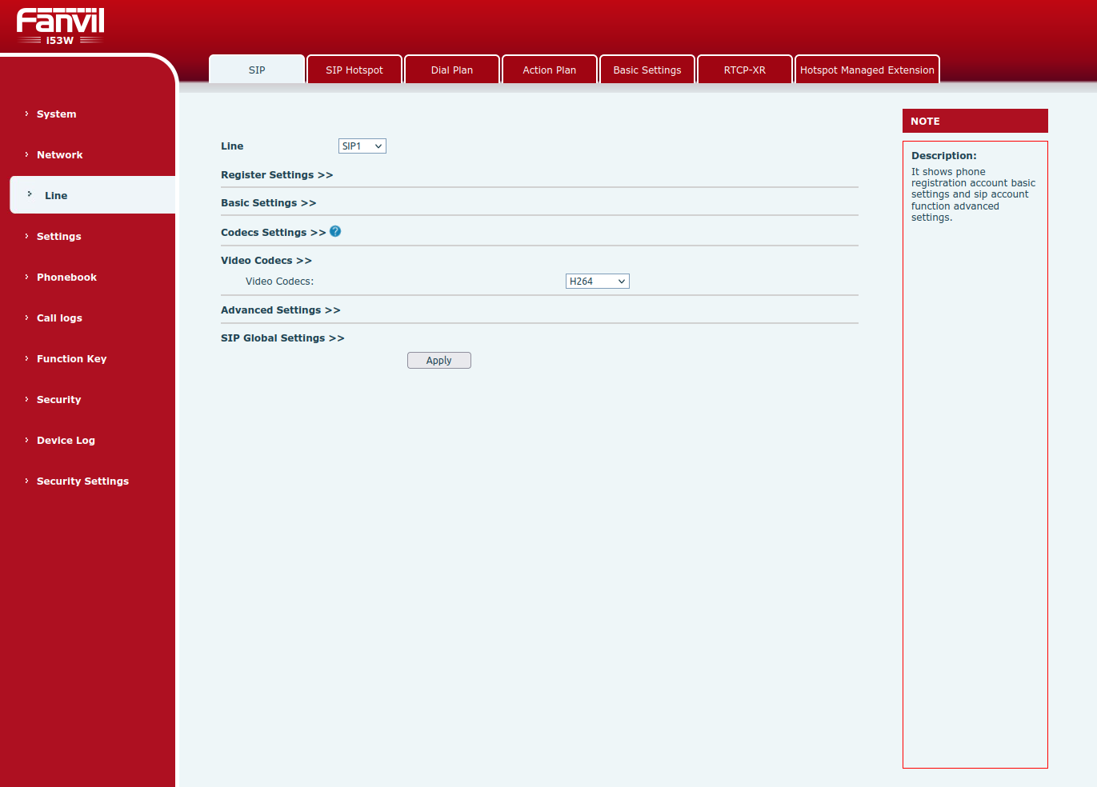Open the Action Plan tab
This screenshot has width=1097, height=787.
coord(550,70)
